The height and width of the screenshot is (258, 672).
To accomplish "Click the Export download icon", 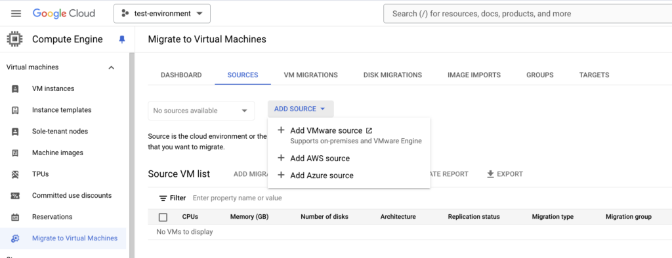I will coord(491,174).
